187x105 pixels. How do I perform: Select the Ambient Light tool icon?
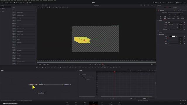point(14,13)
